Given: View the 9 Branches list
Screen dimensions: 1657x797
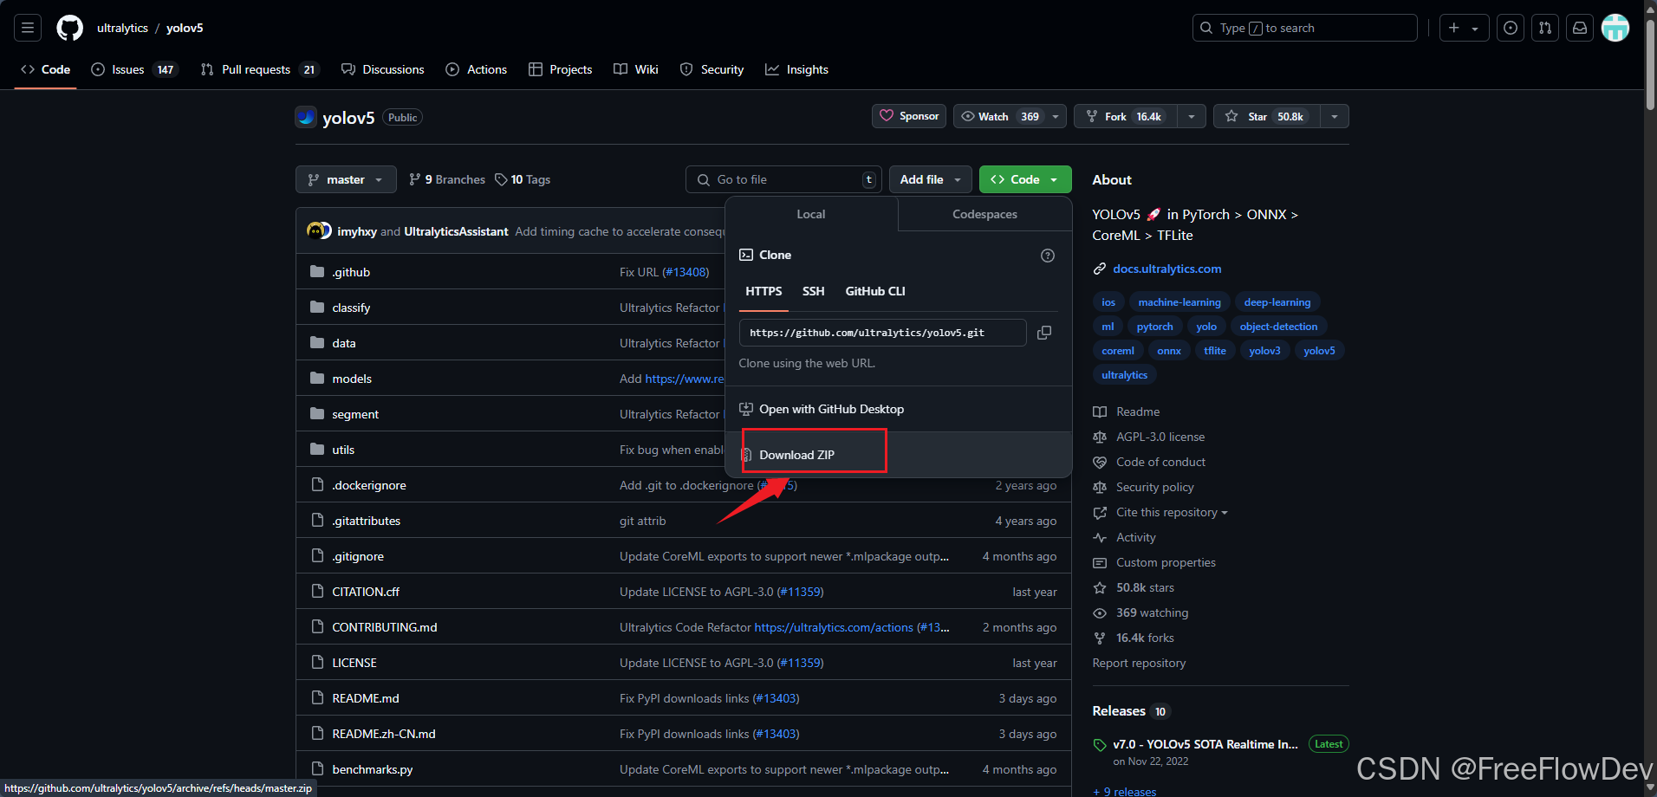Looking at the screenshot, I should (x=447, y=179).
